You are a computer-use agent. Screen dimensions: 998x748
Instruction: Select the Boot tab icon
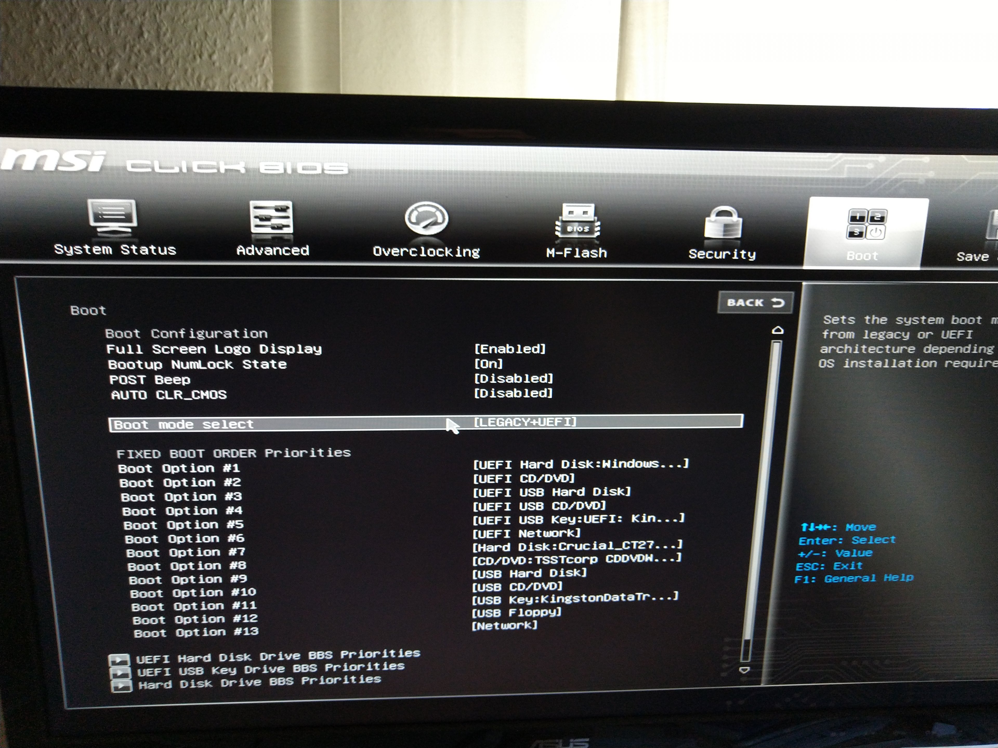[866, 225]
